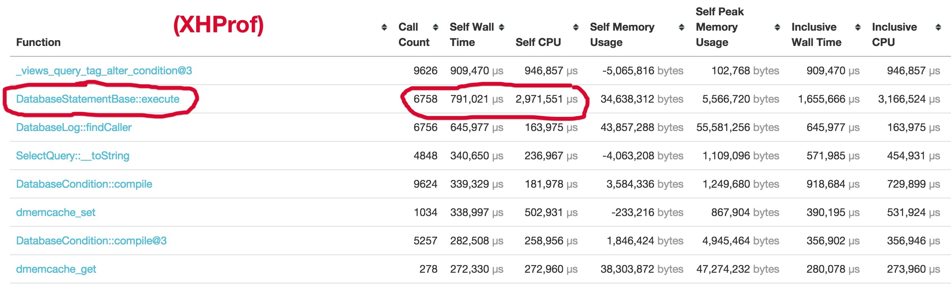Click the Function column header label

(38, 42)
